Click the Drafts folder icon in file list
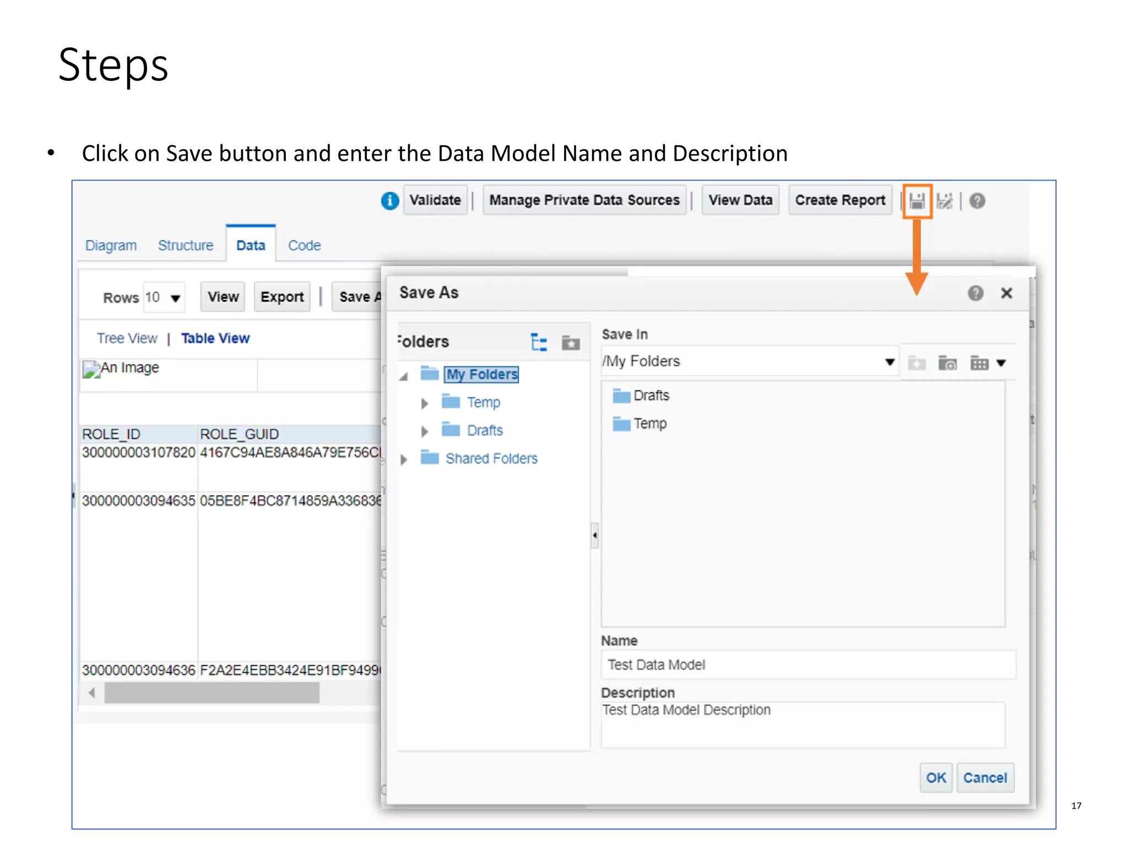The image size is (1128, 846). point(621,396)
